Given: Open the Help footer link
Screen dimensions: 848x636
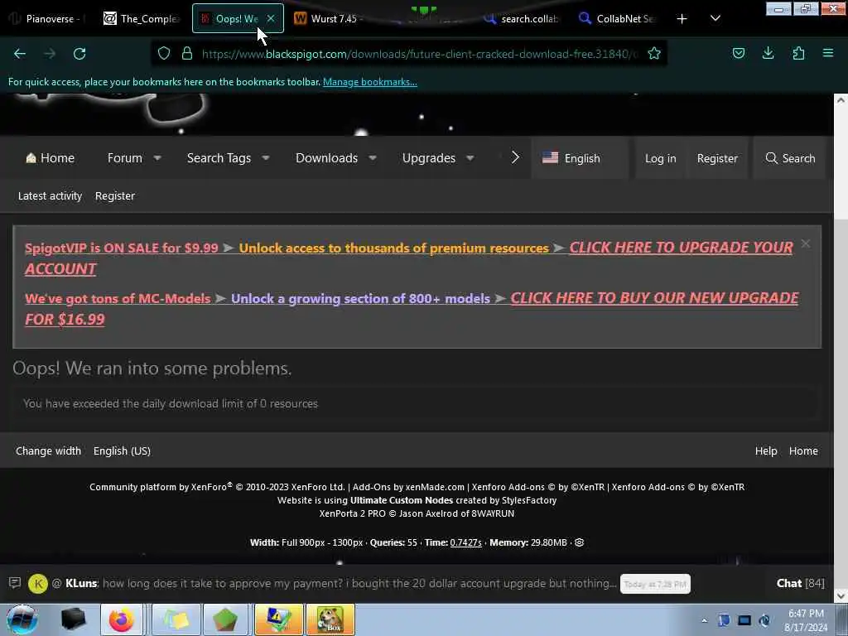Looking at the screenshot, I should click(766, 451).
